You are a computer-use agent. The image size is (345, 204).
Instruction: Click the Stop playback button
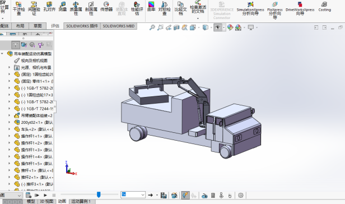click(54, 195)
